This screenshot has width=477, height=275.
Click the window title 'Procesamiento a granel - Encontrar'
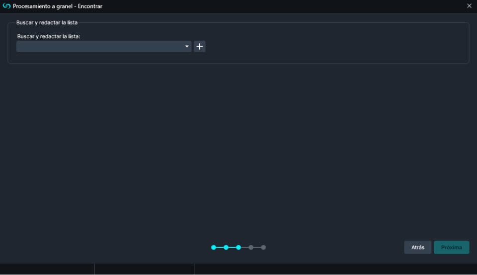[58, 6]
